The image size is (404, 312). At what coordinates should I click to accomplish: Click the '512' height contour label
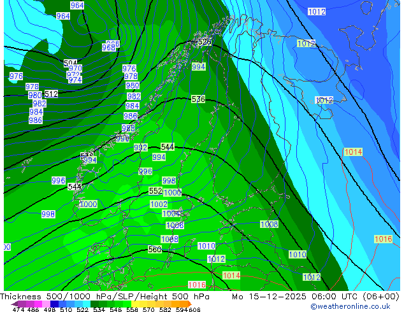51,94
